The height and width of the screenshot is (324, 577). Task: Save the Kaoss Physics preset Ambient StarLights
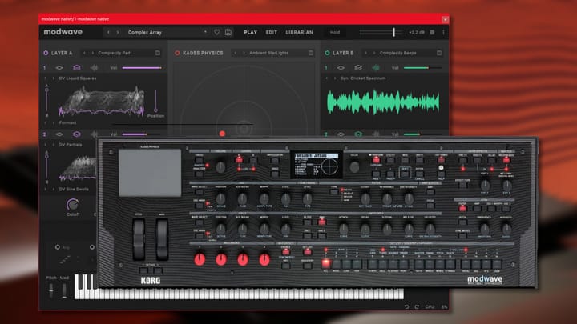pos(311,53)
